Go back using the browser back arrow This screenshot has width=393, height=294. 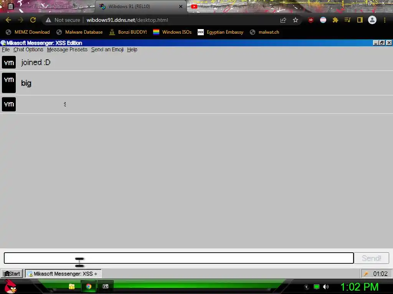8,20
